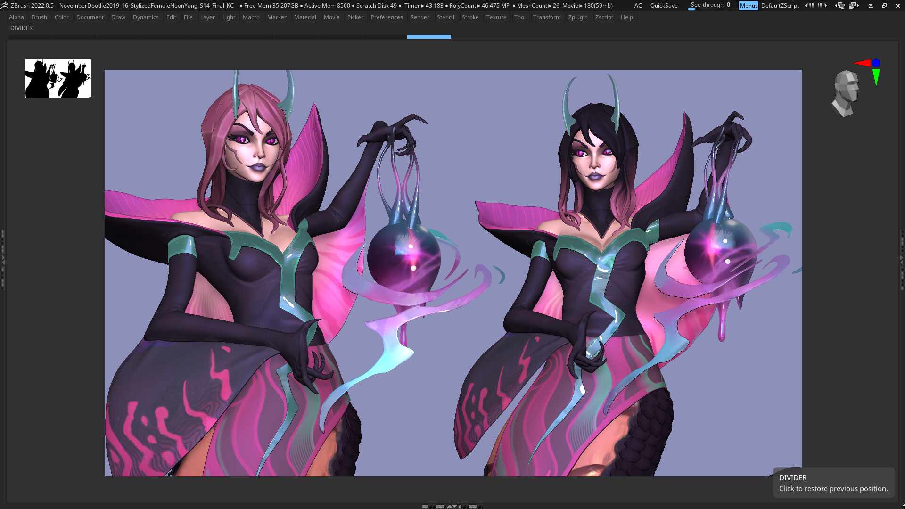Click the blue Z axis dot
This screenshot has width=905, height=509.
(x=876, y=63)
